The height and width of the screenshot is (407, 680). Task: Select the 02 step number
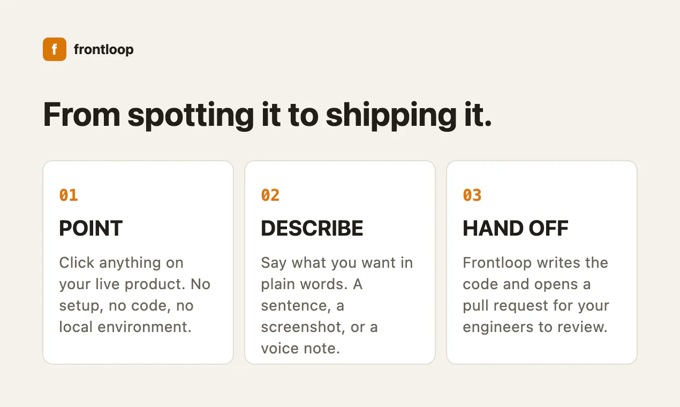(x=270, y=195)
